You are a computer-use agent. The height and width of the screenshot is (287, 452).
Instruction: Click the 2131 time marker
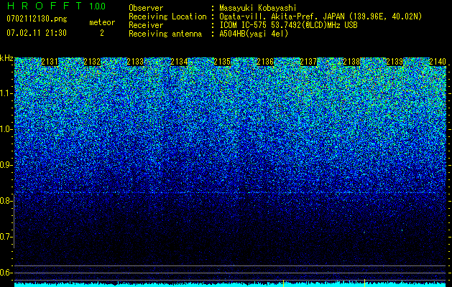pos(50,62)
